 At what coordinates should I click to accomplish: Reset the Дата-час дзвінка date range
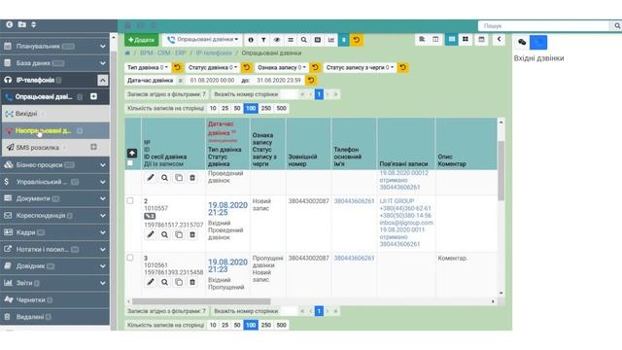coord(311,80)
